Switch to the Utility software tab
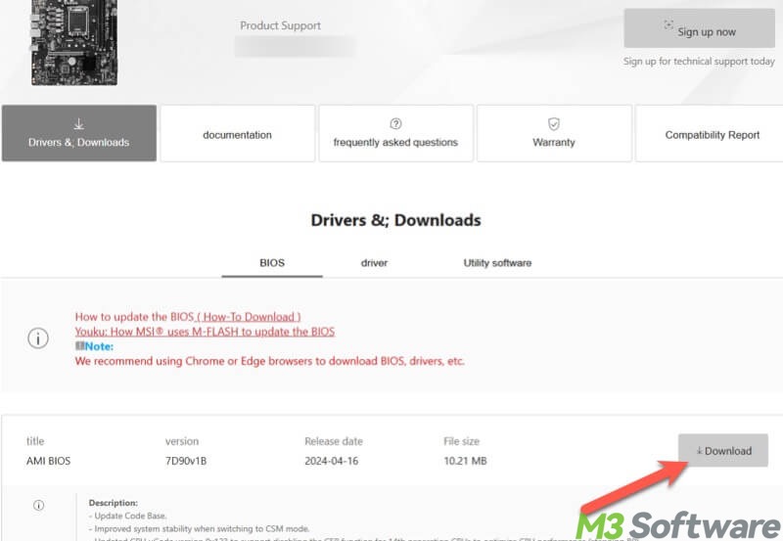Viewport: 783px width, 541px height. [x=497, y=263]
